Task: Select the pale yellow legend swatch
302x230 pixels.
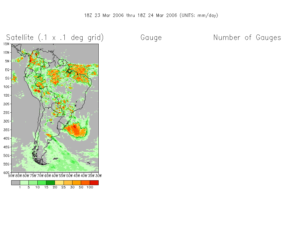Action: click(x=59, y=183)
